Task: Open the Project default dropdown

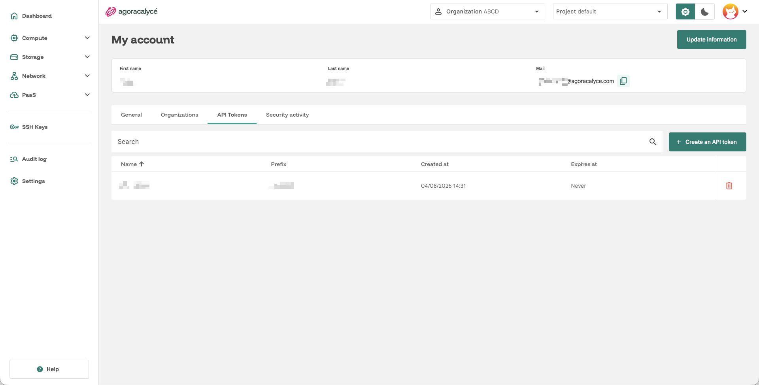Action: [x=610, y=11]
